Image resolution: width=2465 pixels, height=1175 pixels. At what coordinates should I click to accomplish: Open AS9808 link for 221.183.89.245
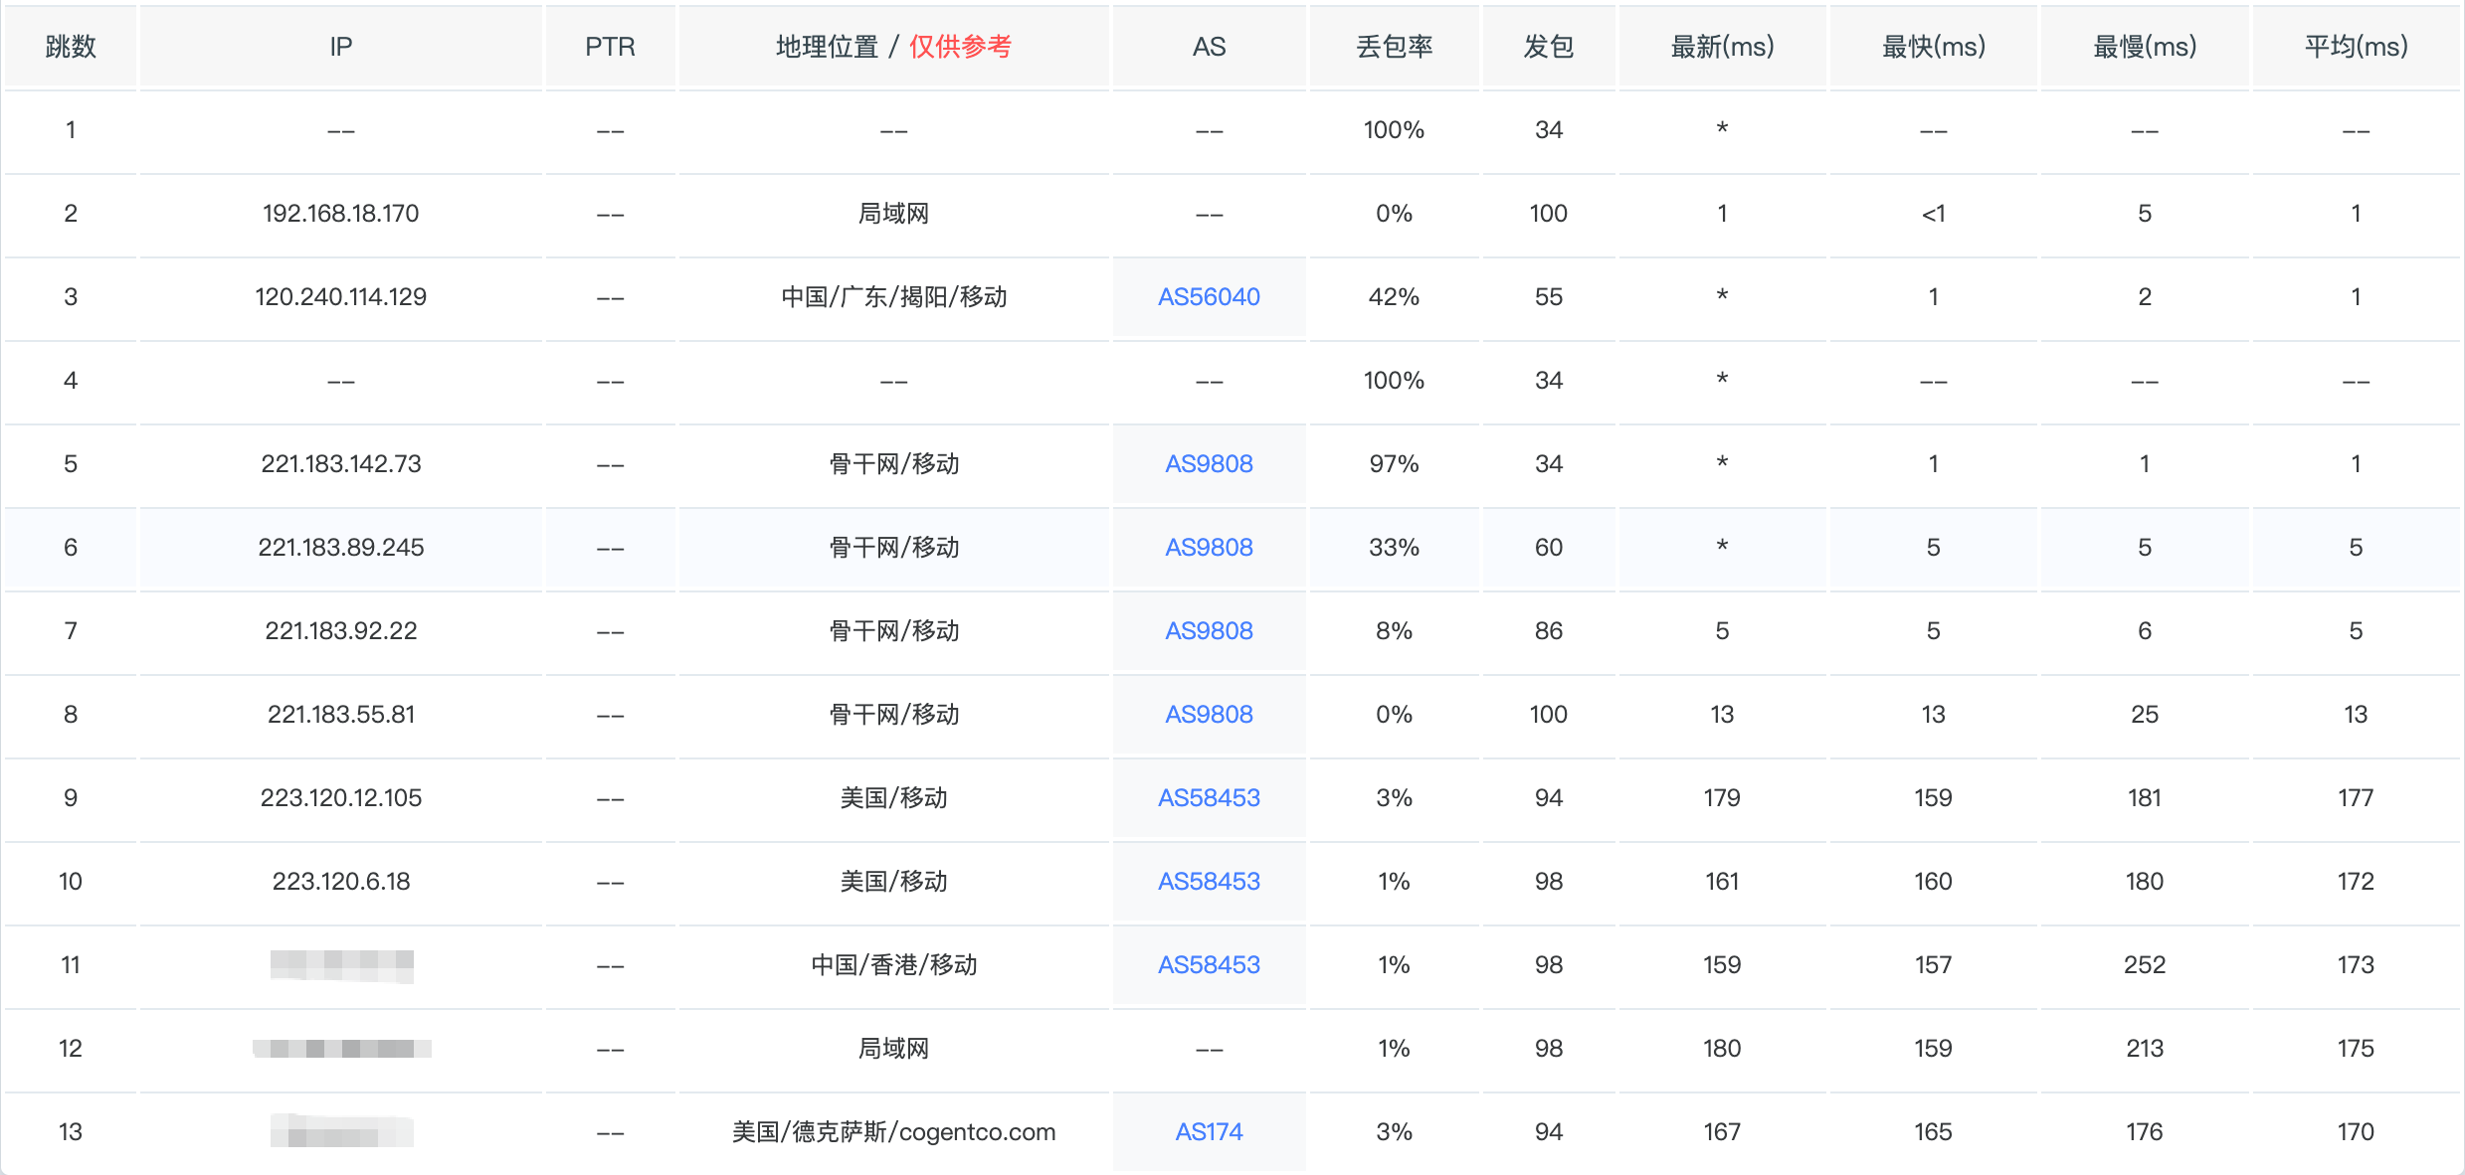point(1209,548)
